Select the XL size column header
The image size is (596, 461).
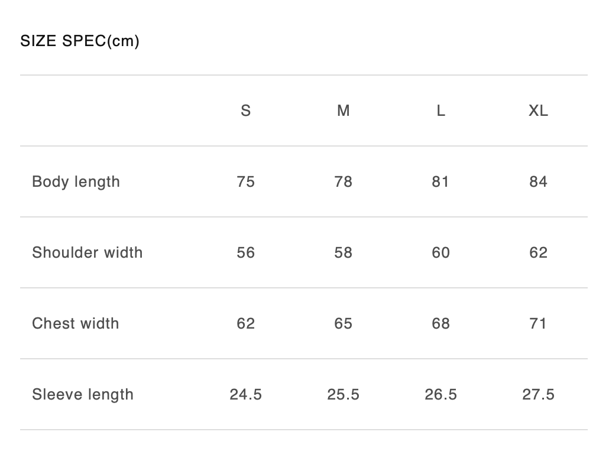click(538, 111)
